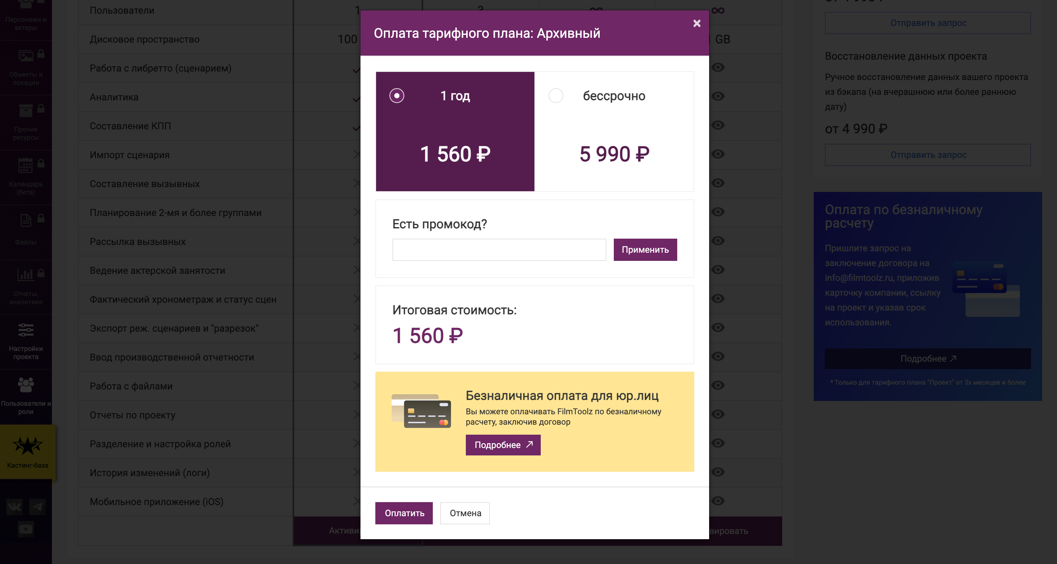
Task: Open the "Прочие ресурсы" archive box icon
Action: [x=26, y=110]
